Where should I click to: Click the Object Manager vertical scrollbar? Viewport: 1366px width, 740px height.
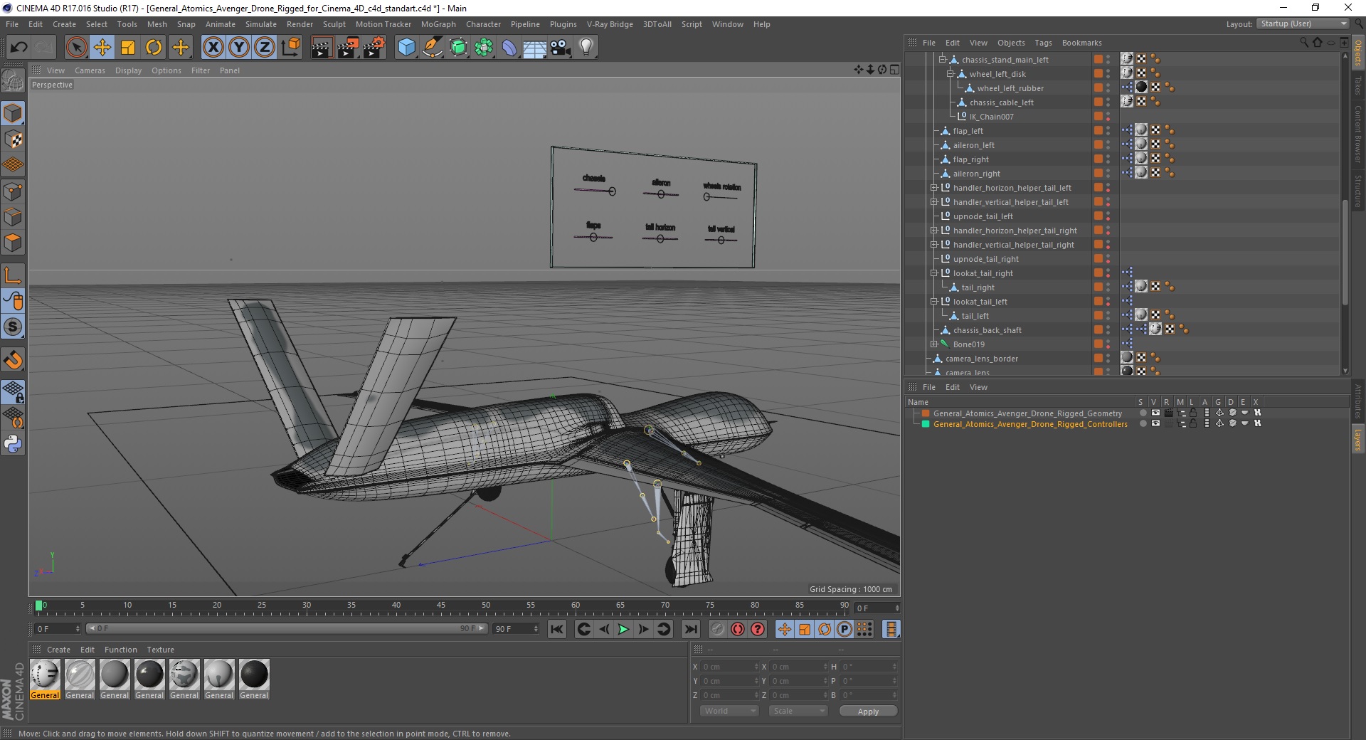tap(1345, 253)
